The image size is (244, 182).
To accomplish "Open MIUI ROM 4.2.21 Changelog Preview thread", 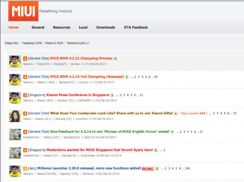I will [81, 58].
